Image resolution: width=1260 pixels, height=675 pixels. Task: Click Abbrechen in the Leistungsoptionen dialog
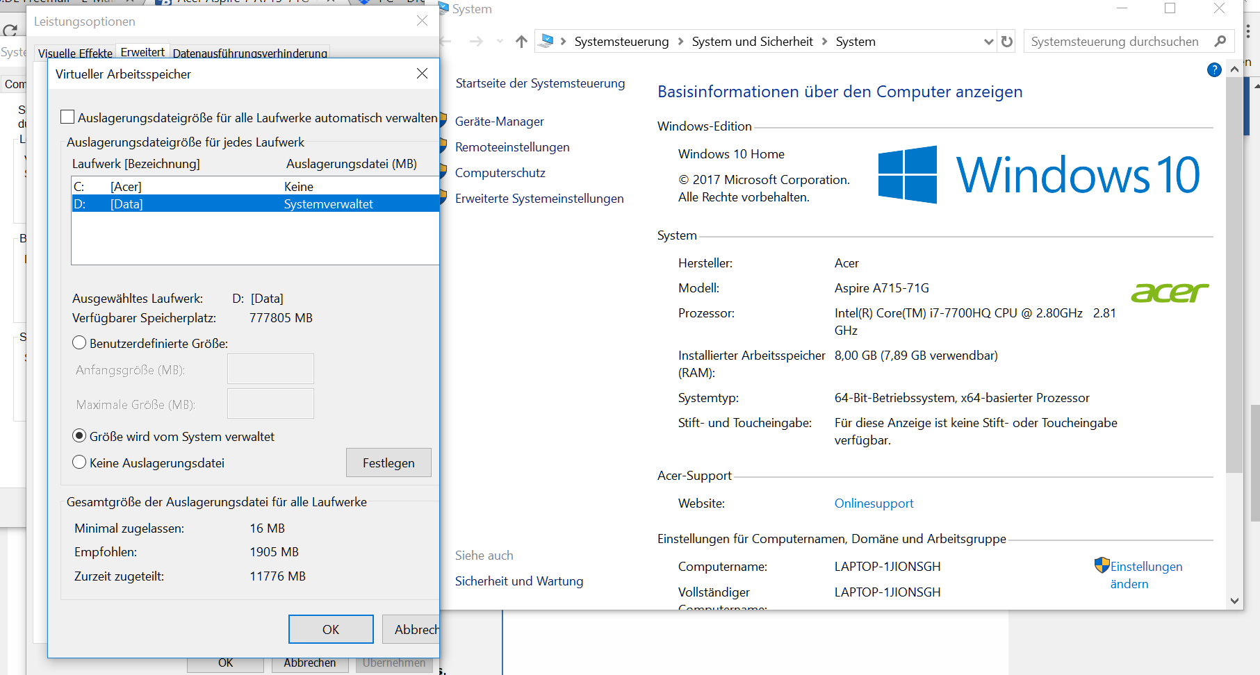click(x=309, y=663)
